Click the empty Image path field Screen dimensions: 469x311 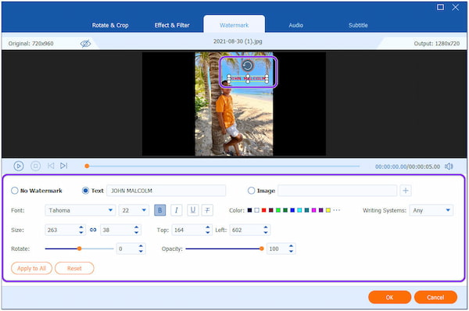point(338,191)
